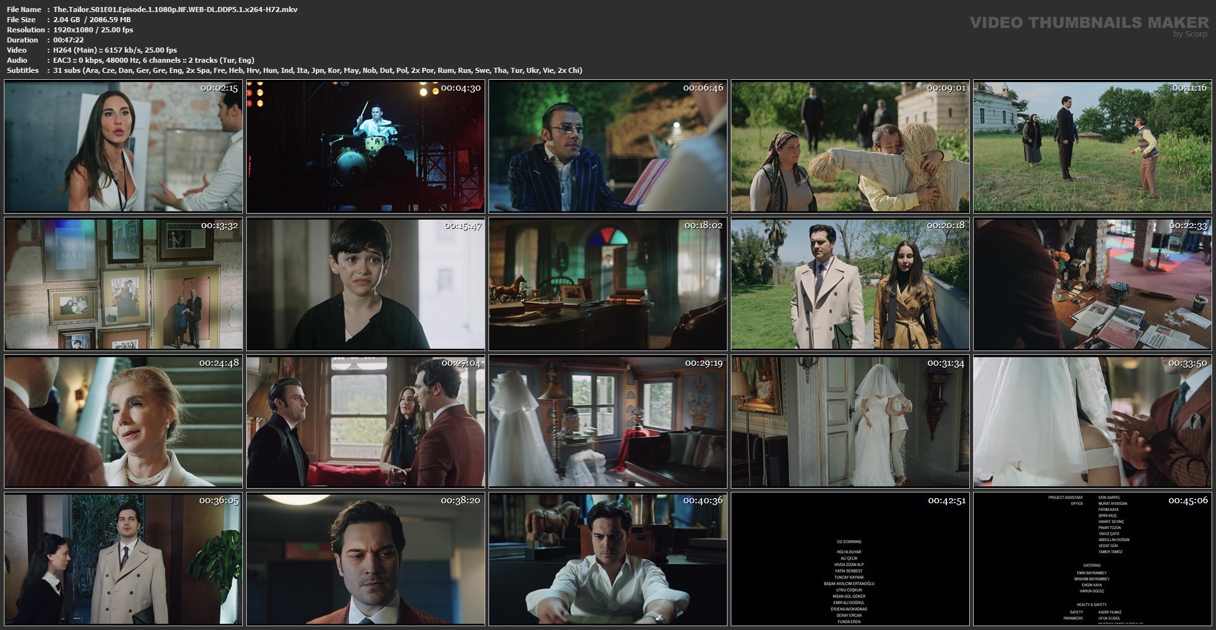Open the older woman thumbnail at 00:24:48

coord(124,421)
